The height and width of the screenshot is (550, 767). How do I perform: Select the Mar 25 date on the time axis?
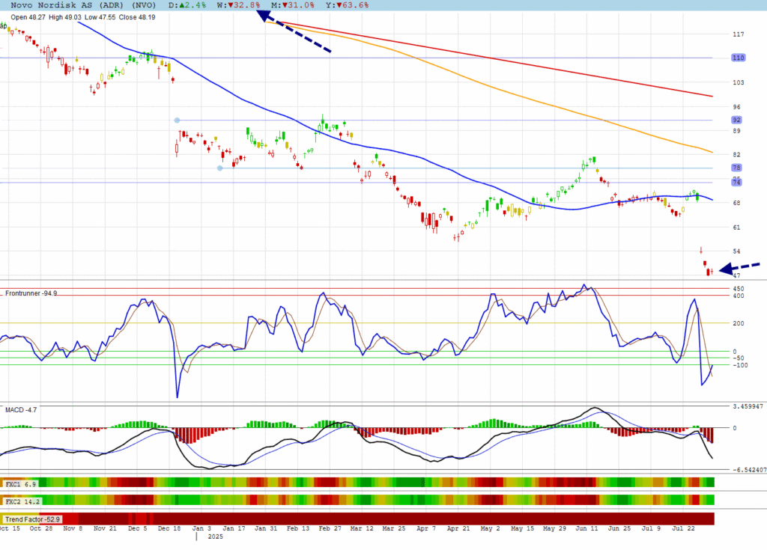394,528
